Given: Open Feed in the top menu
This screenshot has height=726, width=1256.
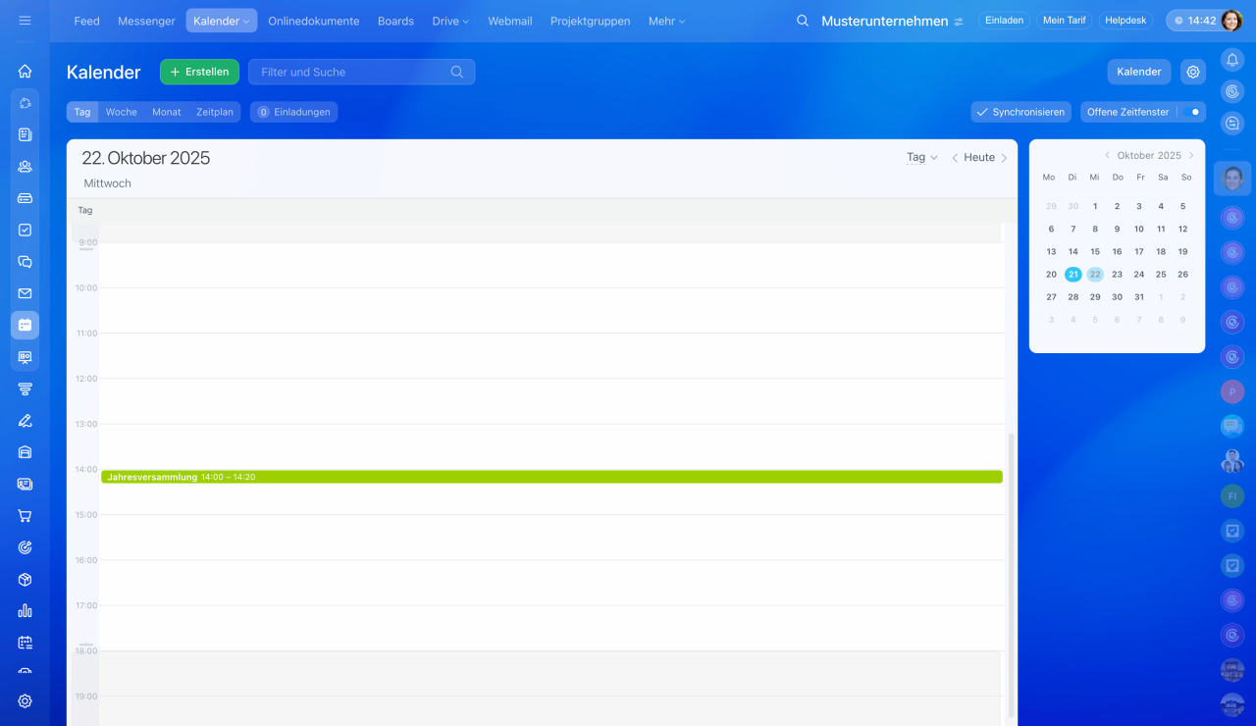Looking at the screenshot, I should tap(87, 21).
